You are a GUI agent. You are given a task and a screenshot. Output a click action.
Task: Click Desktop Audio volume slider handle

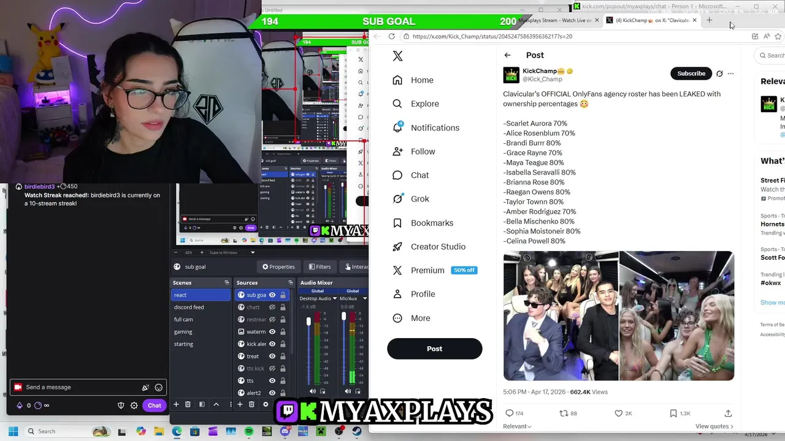click(308, 321)
